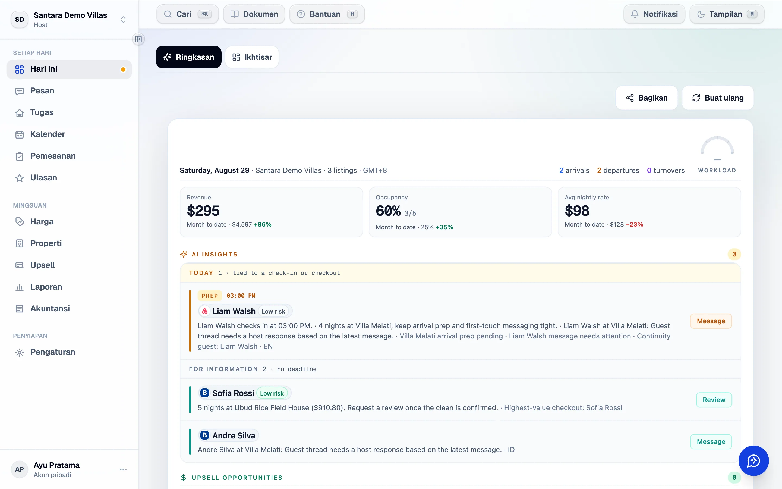Open Pengaturan settings
The width and height of the screenshot is (782, 489).
pyautogui.click(x=69, y=352)
